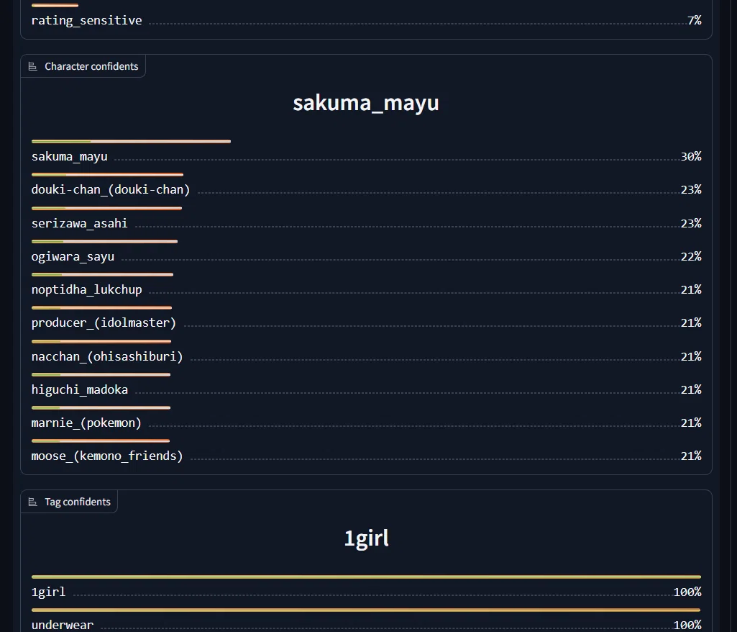Select the moose_(kemono_friends) row label

[x=107, y=456]
